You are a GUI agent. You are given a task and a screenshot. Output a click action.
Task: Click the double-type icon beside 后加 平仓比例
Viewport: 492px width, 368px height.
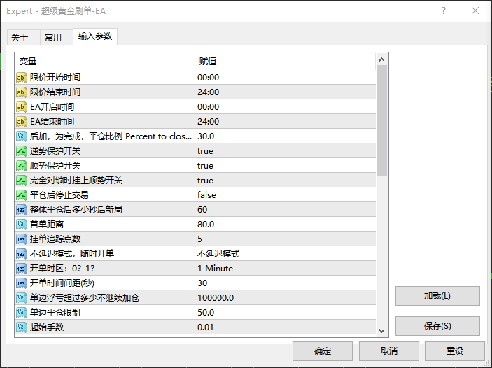pyautogui.click(x=22, y=136)
